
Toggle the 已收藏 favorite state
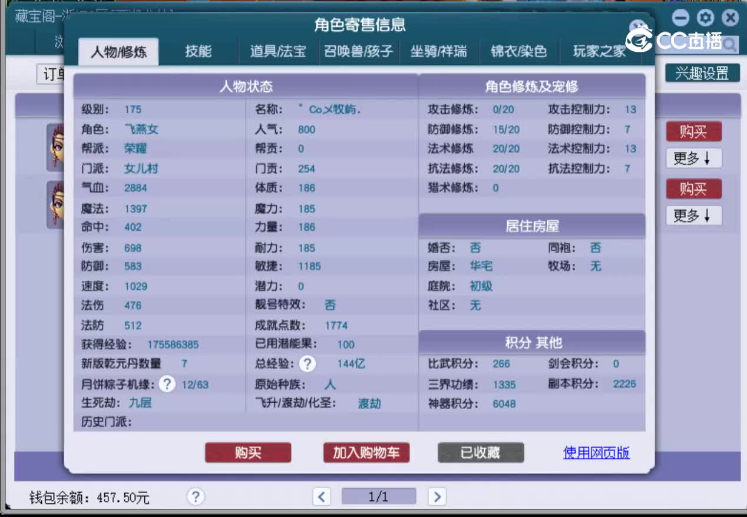(481, 453)
